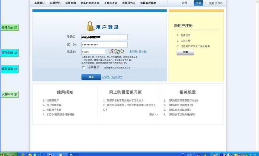Click the captcha image 5Q8G

coord(116,52)
